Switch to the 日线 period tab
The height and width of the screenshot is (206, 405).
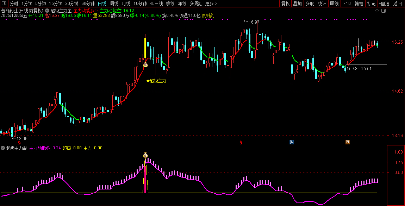(x=102, y=4)
